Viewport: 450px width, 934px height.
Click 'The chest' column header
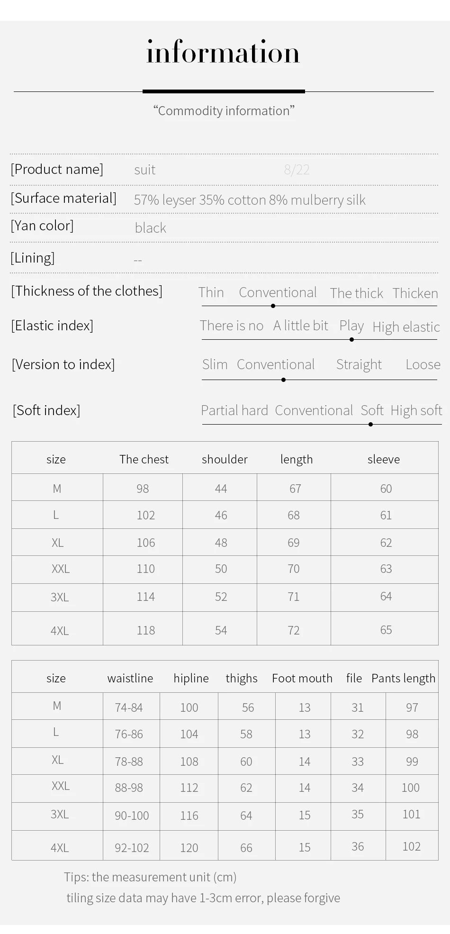pyautogui.click(x=144, y=459)
